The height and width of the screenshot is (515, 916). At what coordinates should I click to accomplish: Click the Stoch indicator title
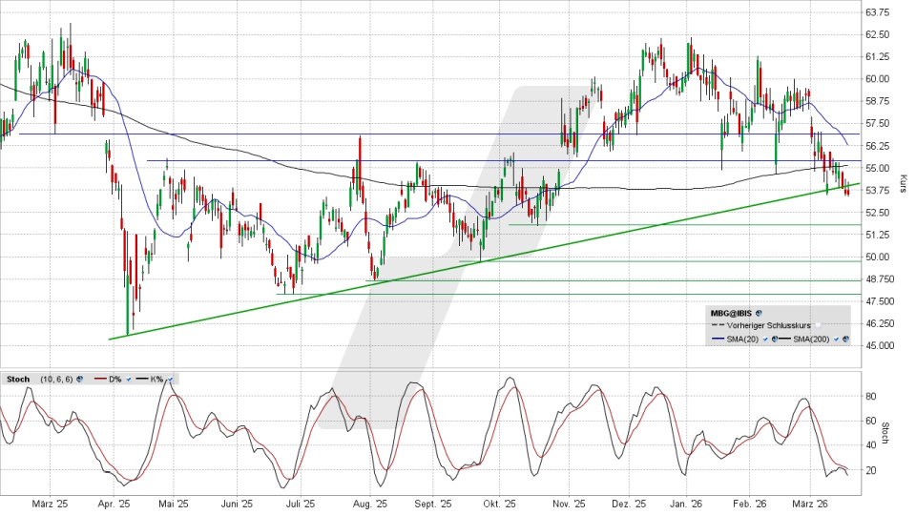18,380
